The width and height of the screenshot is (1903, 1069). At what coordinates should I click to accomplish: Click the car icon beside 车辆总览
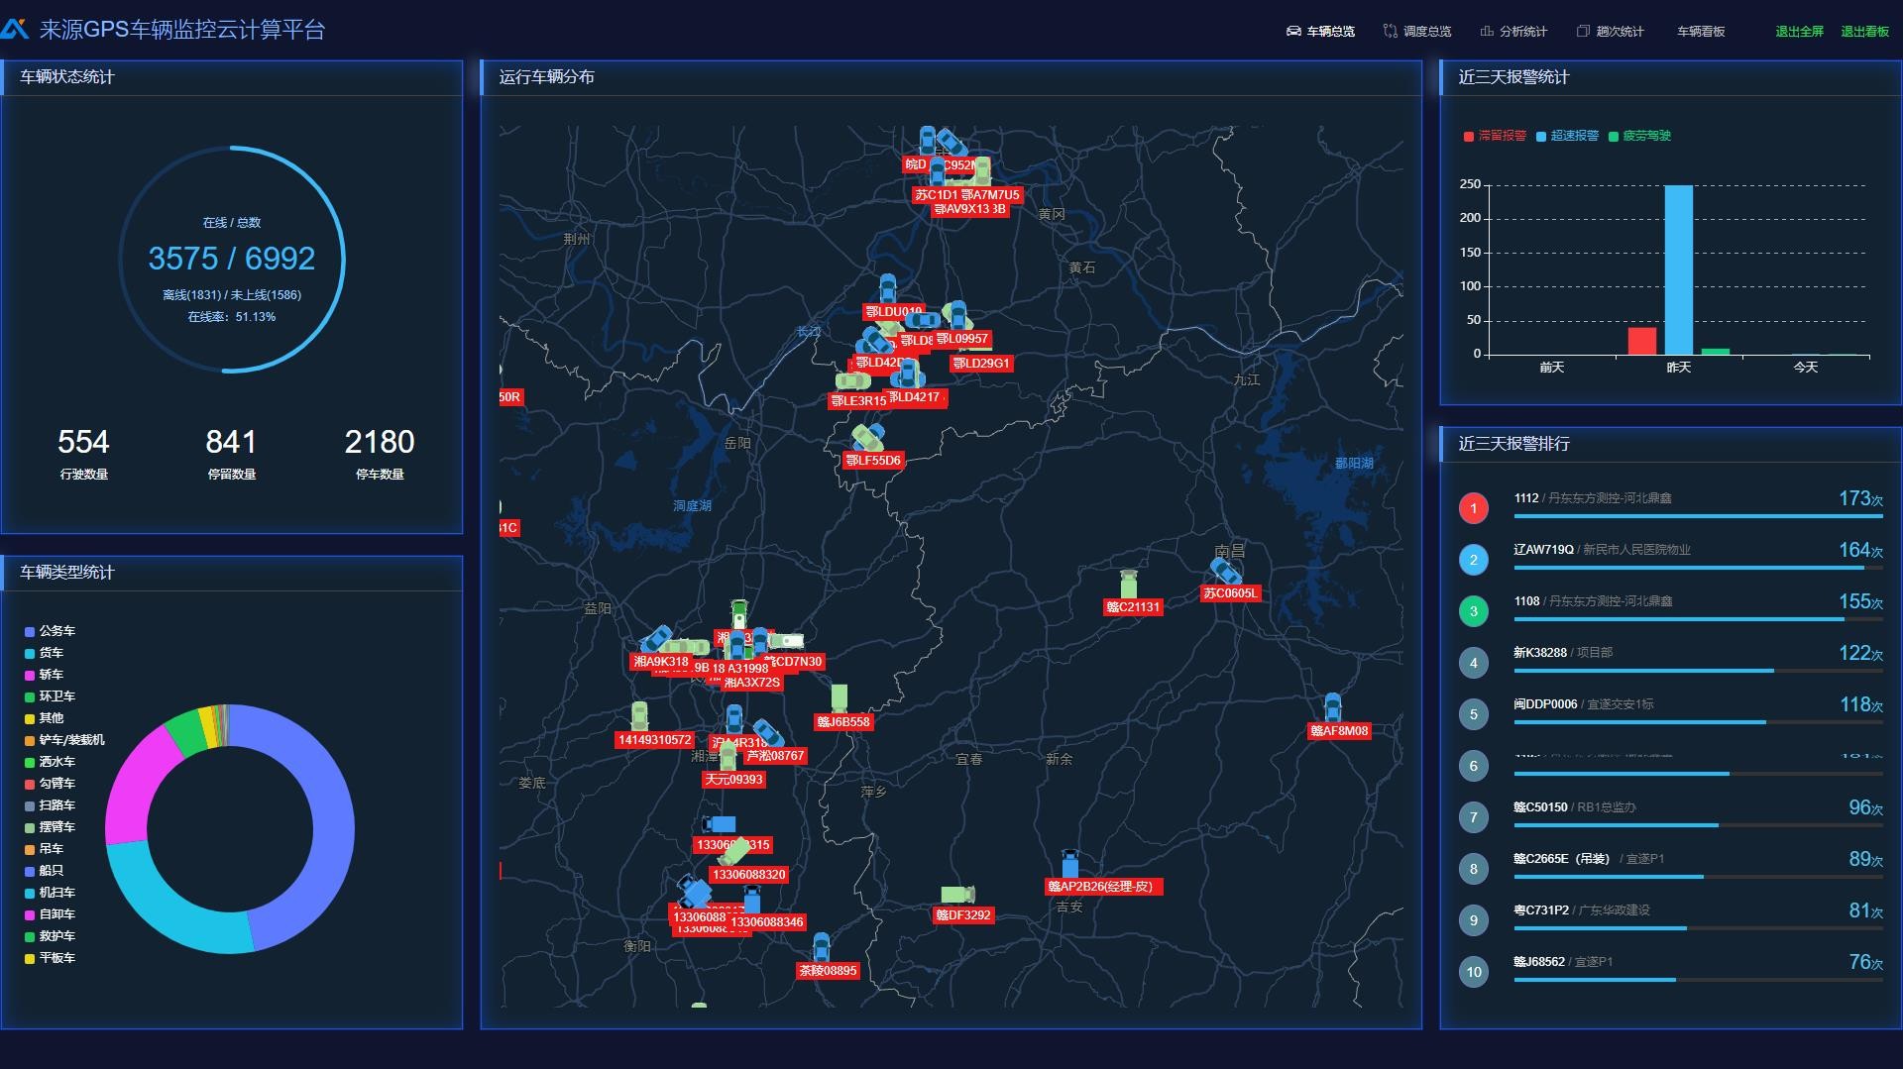pos(1293,32)
